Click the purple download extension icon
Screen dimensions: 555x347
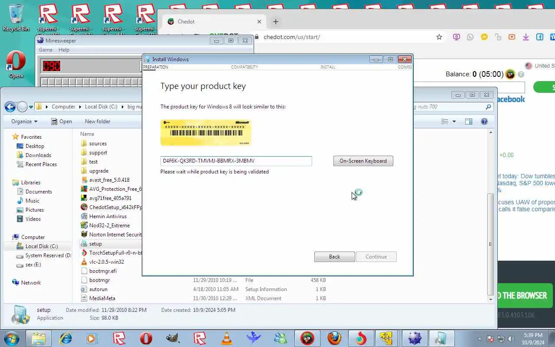526,37
